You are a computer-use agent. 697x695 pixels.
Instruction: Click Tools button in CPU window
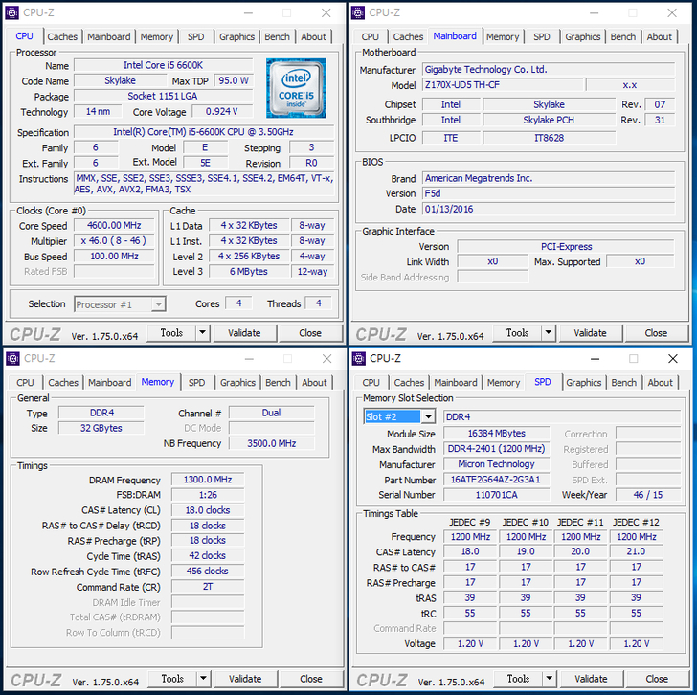coord(171,333)
